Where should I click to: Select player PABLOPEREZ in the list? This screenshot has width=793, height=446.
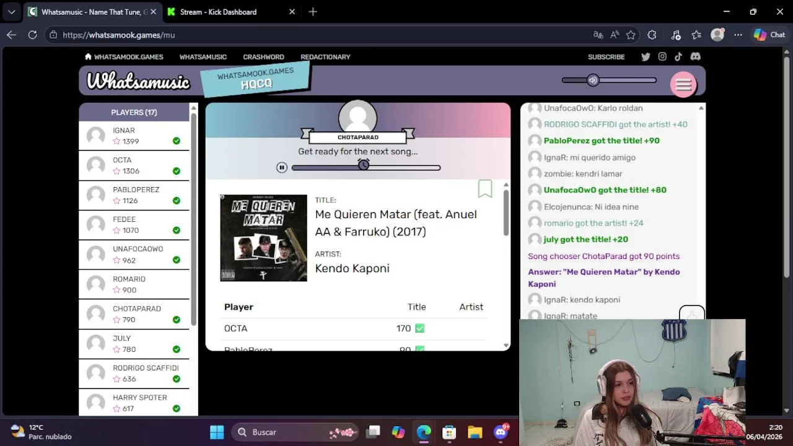[134, 195]
